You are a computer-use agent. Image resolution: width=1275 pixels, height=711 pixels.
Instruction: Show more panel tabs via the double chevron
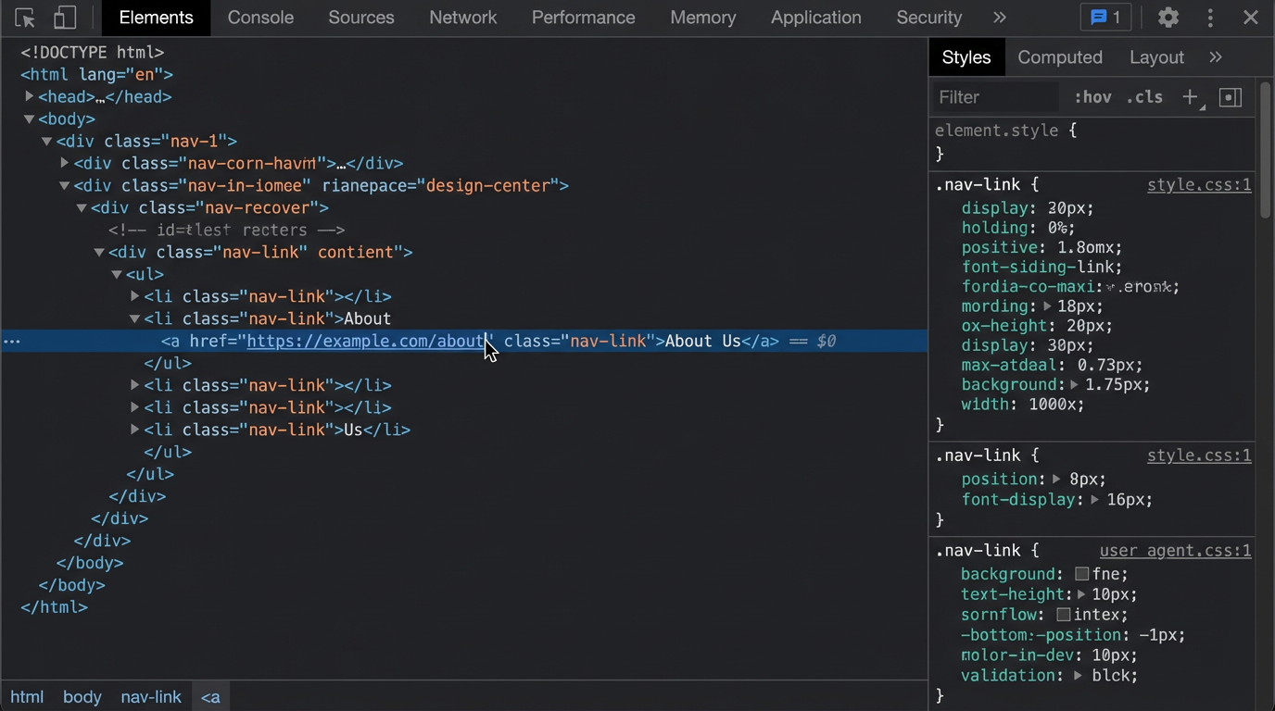tap(999, 18)
